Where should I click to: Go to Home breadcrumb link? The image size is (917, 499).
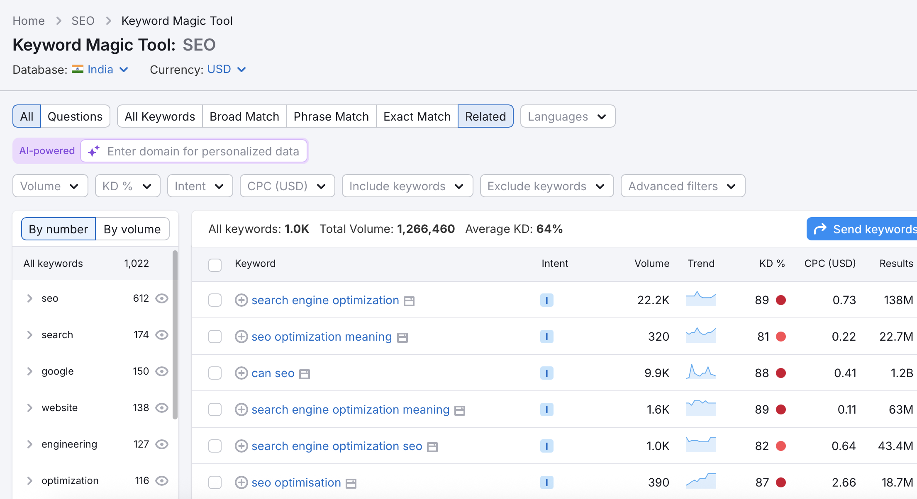(29, 21)
